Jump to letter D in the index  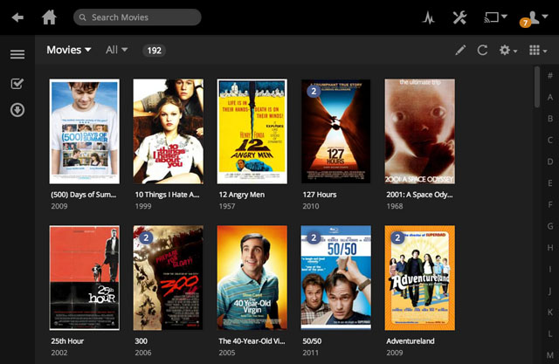pos(550,161)
